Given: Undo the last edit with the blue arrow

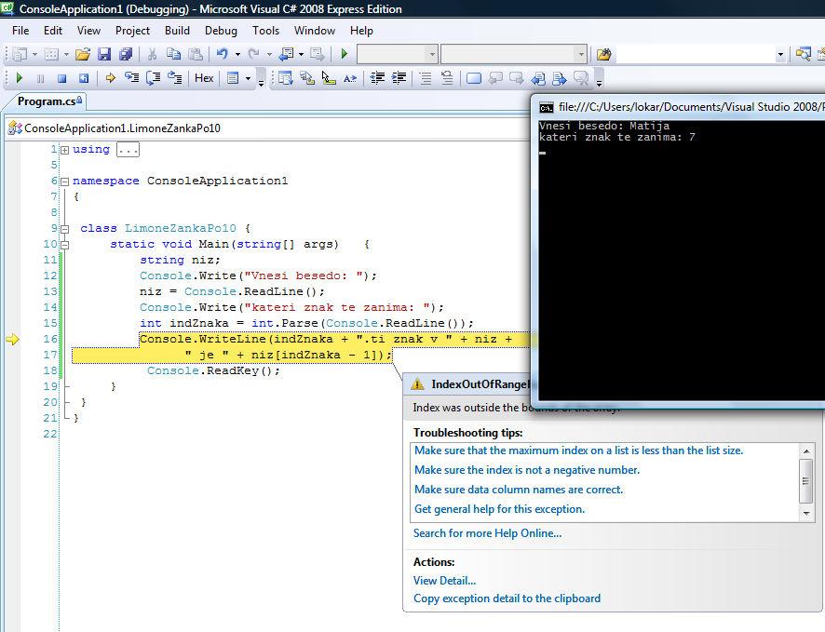Looking at the screenshot, I should point(222,54).
